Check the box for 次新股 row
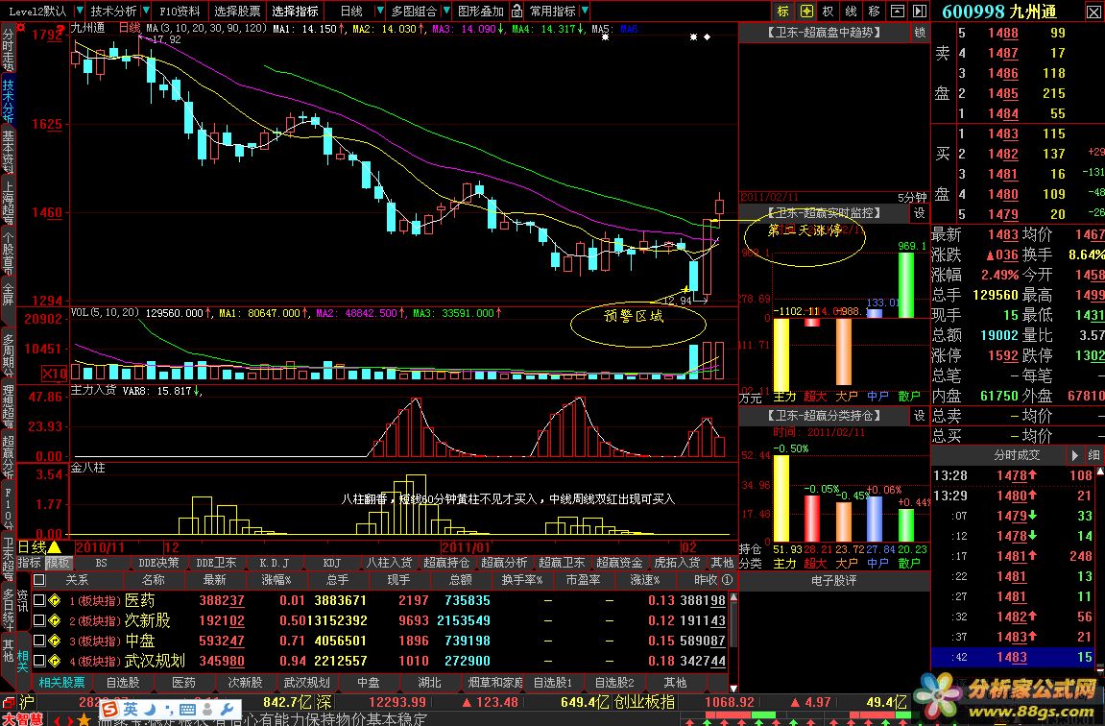Screen dimensions: 1105x726 click(39, 620)
